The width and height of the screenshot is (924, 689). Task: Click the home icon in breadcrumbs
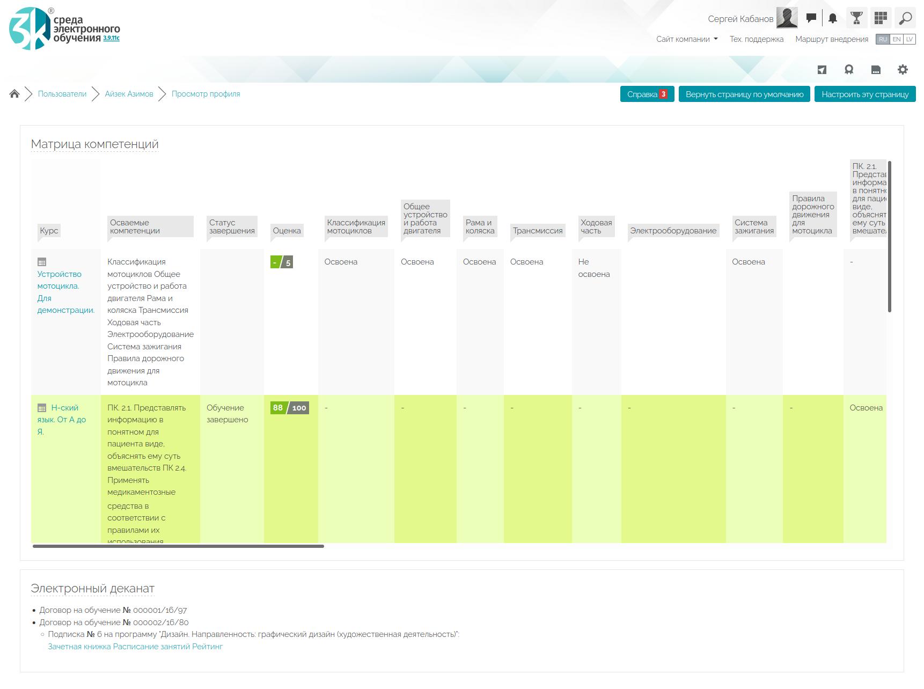[x=14, y=94]
